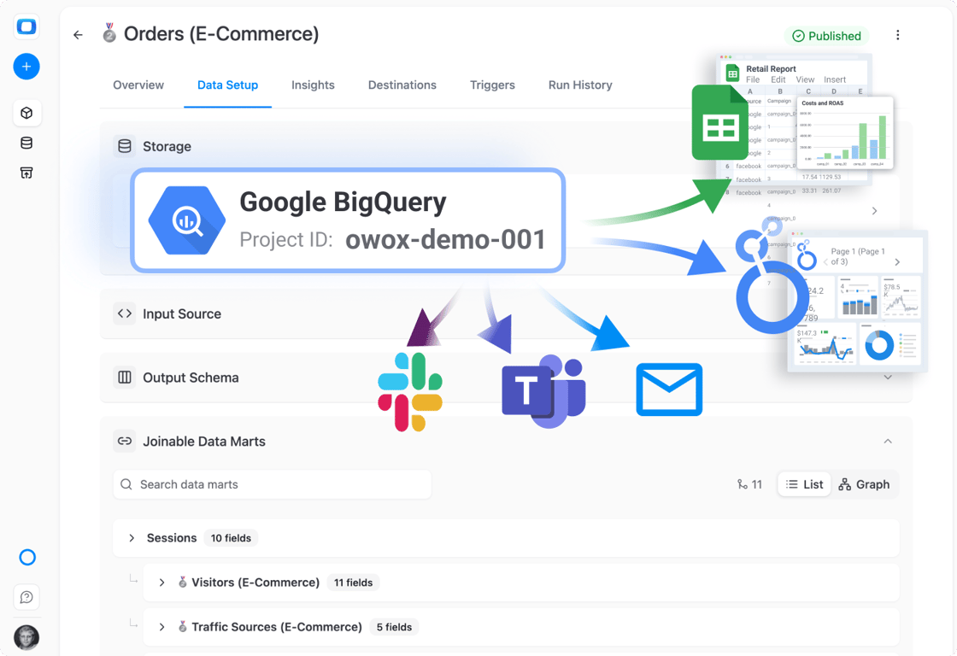Image resolution: width=957 pixels, height=656 pixels.
Task: Click the Input Source section header
Action: click(x=505, y=313)
